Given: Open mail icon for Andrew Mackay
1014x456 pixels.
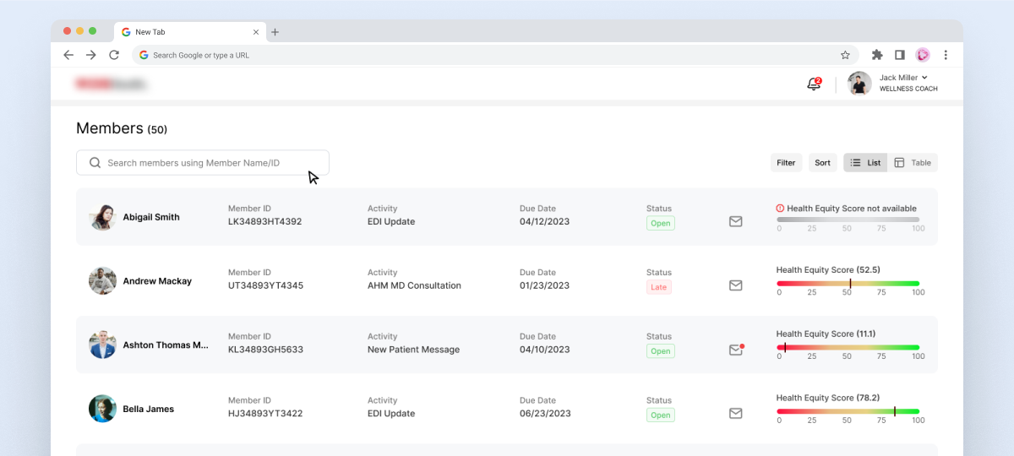Looking at the screenshot, I should (x=735, y=285).
